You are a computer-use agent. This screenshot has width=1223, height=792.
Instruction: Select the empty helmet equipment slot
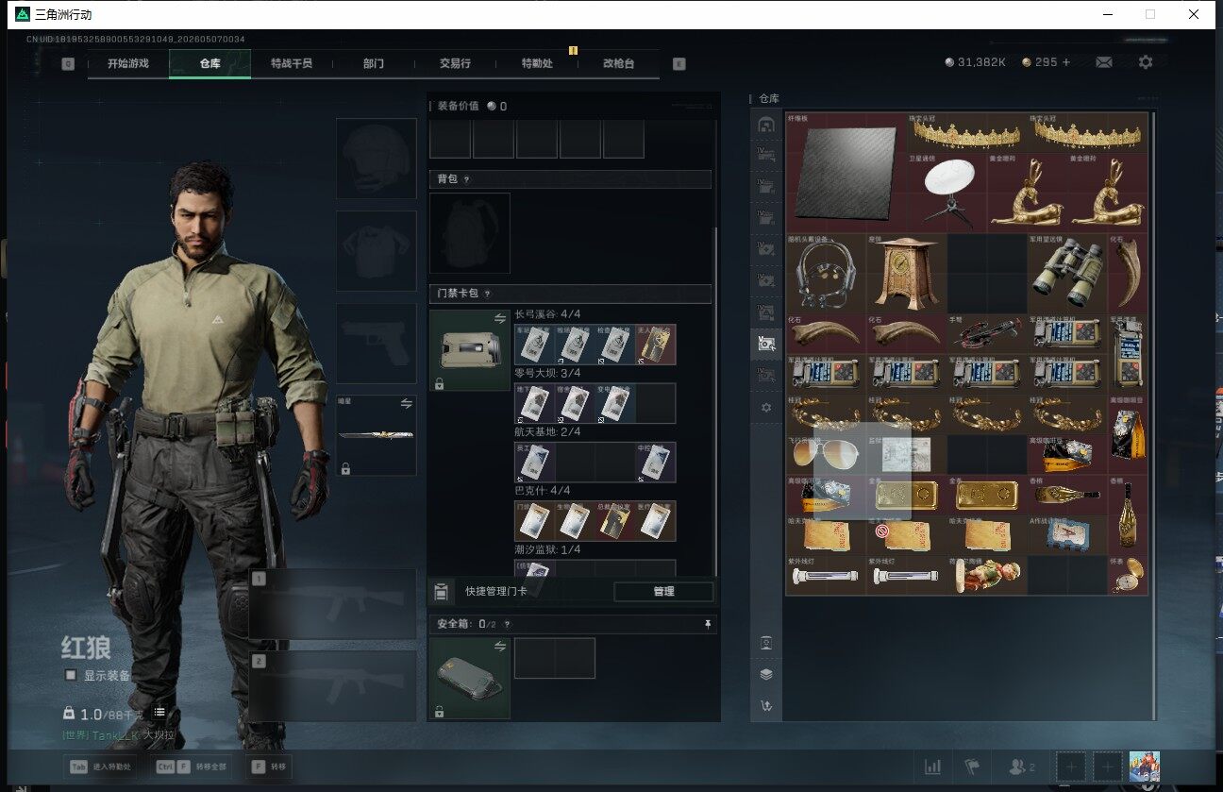377,159
